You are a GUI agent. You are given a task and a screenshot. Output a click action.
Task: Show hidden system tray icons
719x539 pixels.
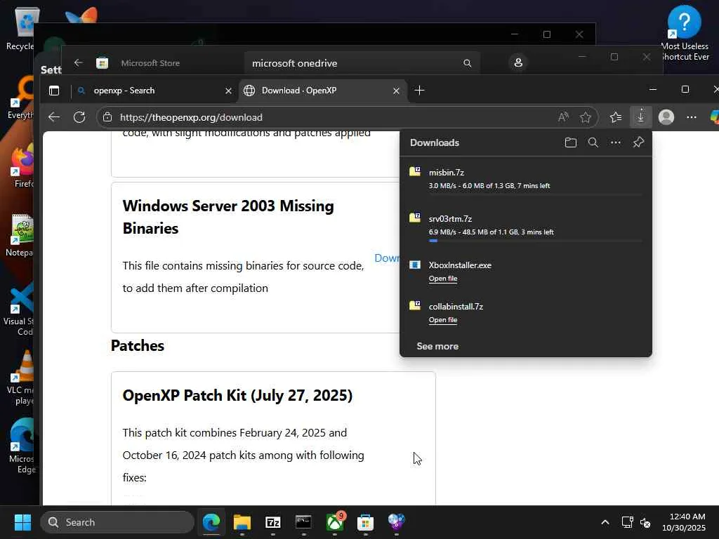pyautogui.click(x=605, y=522)
